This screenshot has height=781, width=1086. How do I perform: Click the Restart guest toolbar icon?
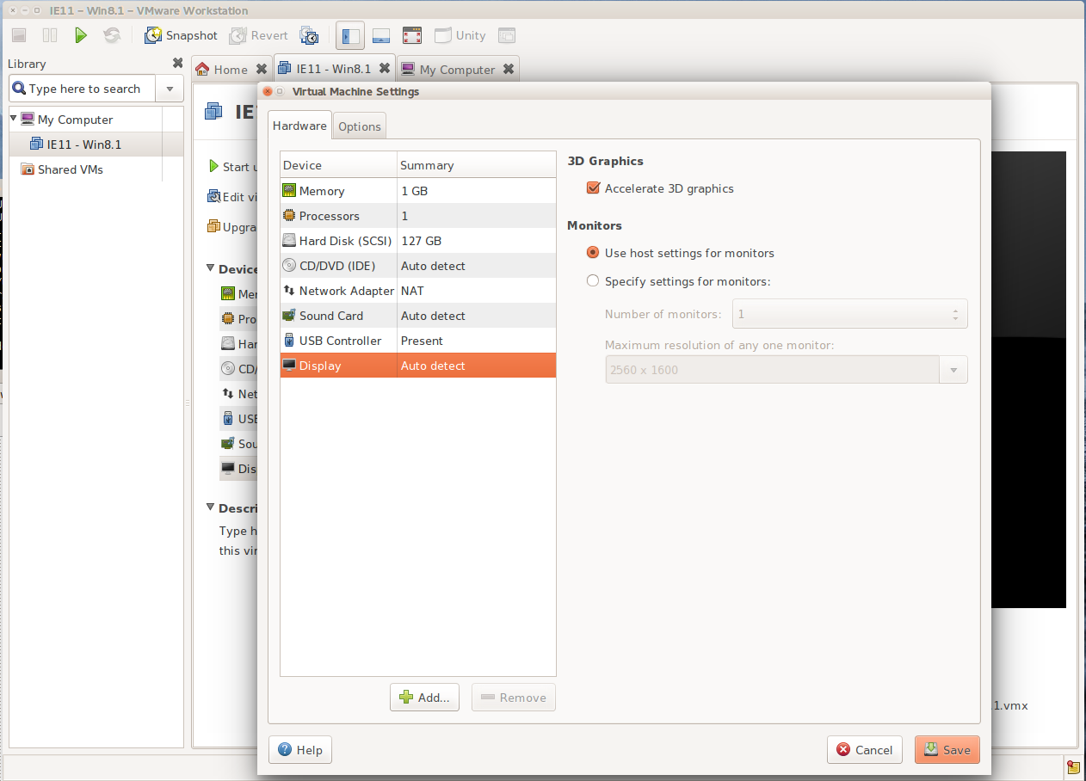(111, 35)
